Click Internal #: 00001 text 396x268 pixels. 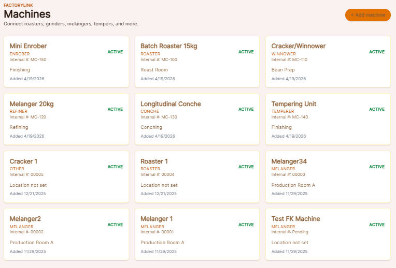(157, 232)
